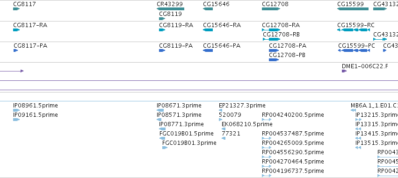Click the CG8117-PA label
Screen dimensions: 398x178
coord(30,46)
